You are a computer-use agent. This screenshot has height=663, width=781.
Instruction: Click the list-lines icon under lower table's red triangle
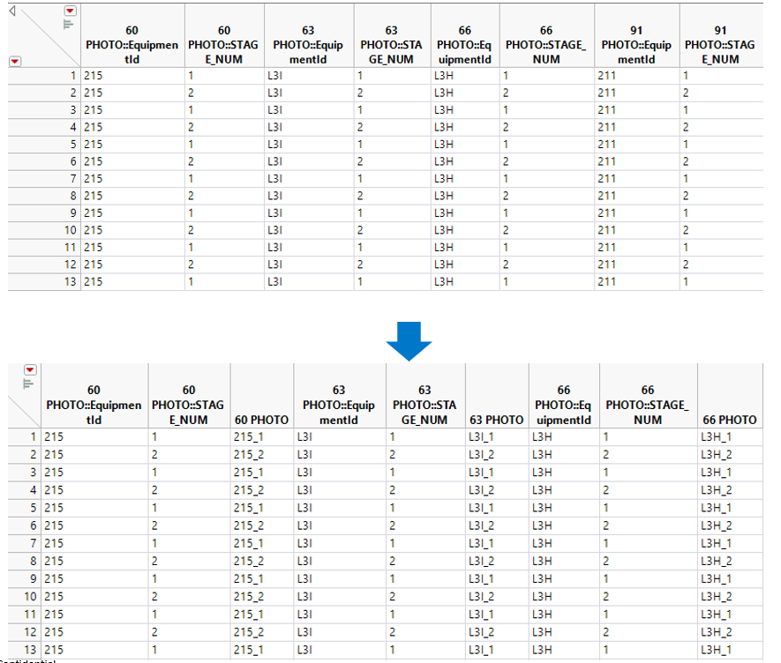28,384
